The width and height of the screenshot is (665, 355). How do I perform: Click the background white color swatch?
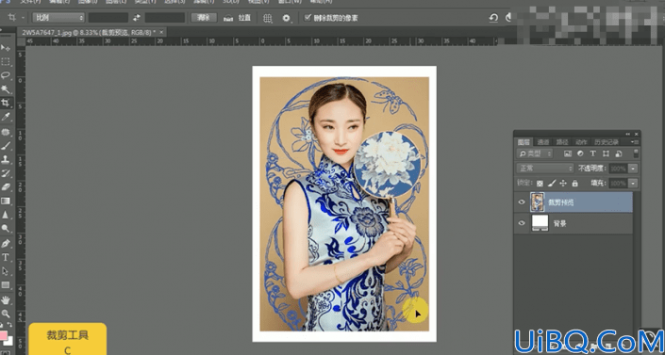[9, 341]
